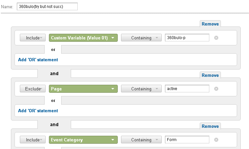Open Include dropdown for Custom Variable row
Viewport: 249px width, 149px height.
[33, 38]
